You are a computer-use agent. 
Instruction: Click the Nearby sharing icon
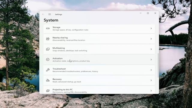(x=48, y=39)
